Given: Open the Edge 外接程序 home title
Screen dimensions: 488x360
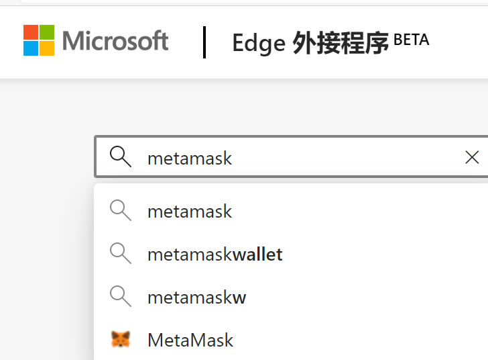Looking at the screenshot, I should click(x=310, y=42).
